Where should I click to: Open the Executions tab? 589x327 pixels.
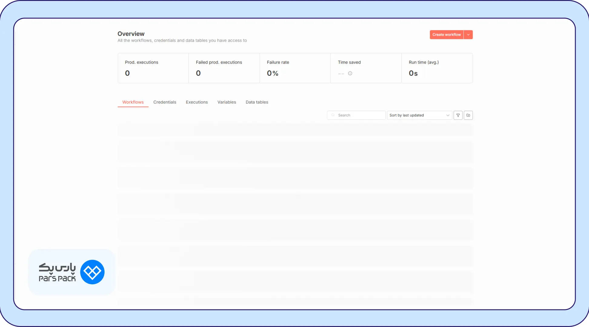[x=197, y=102]
